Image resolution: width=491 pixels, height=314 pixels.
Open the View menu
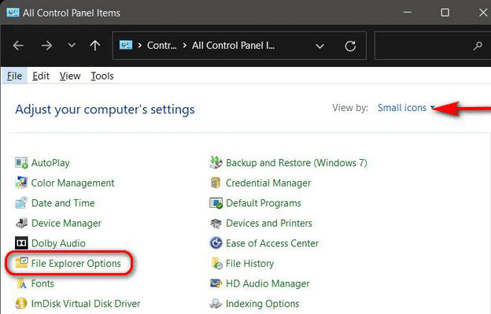pos(70,76)
